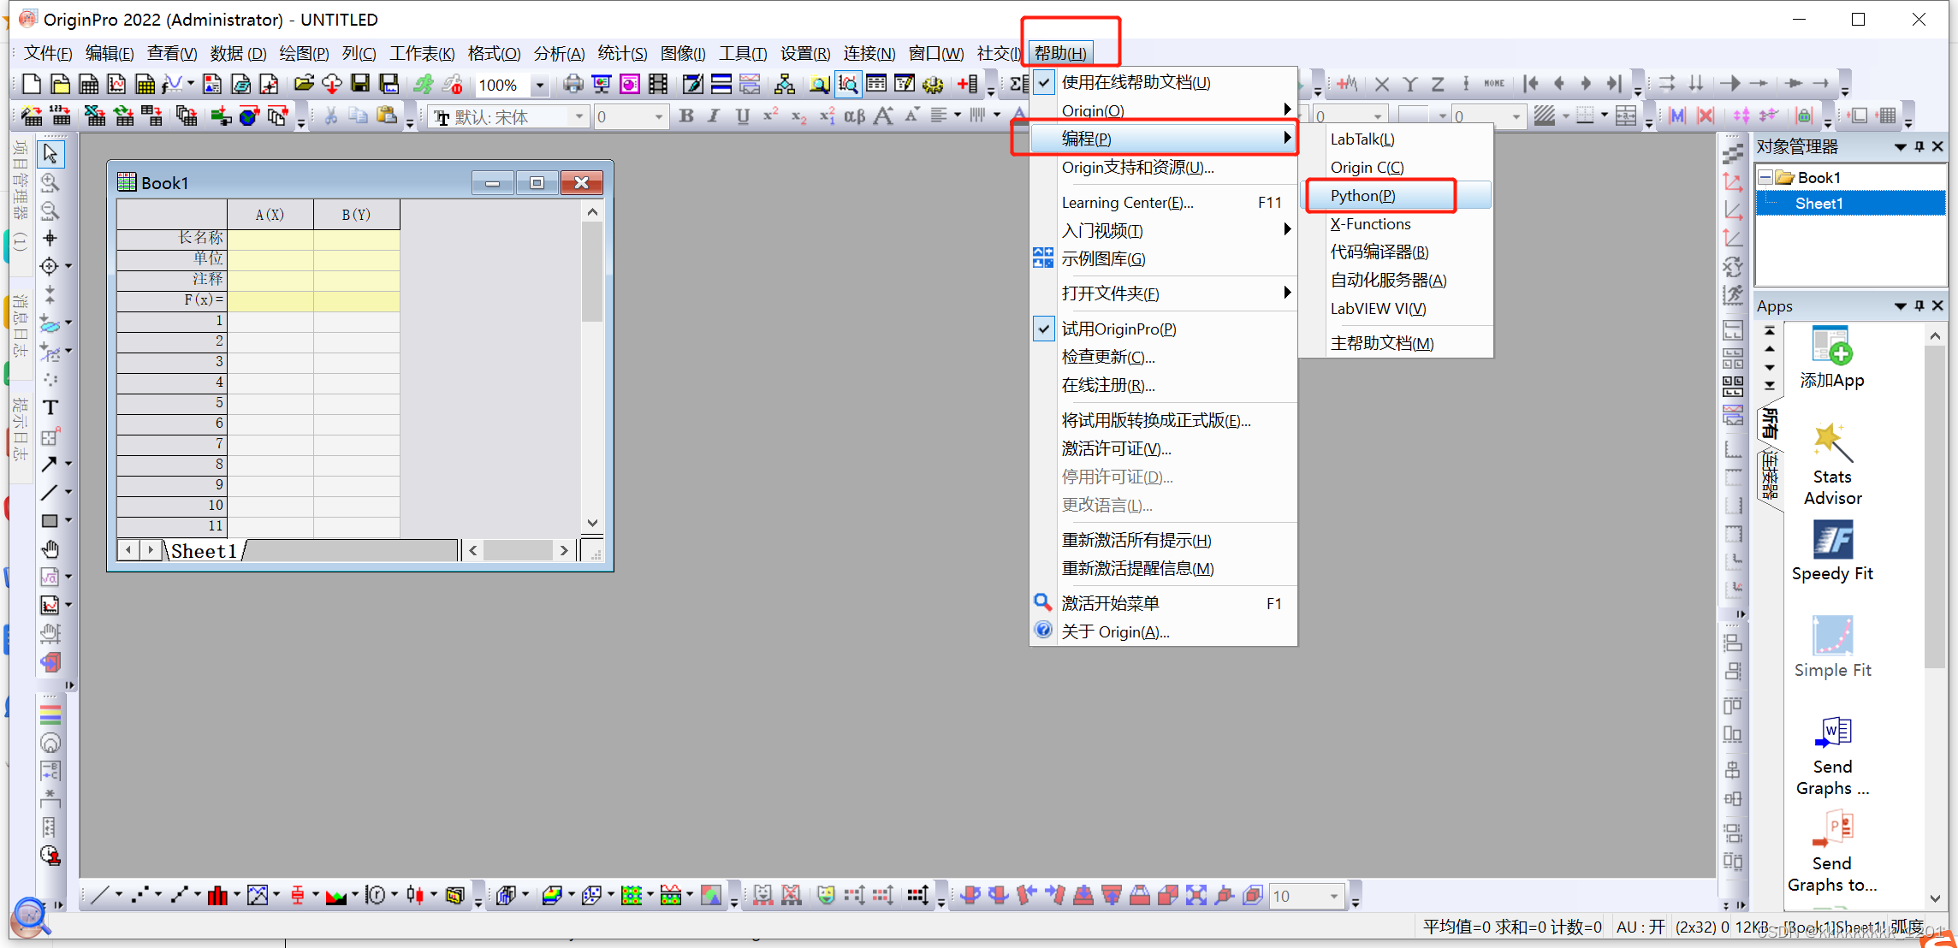Image resolution: width=1958 pixels, height=948 pixels.
Task: Expand the Origin(O) submenu
Action: pos(1165,110)
